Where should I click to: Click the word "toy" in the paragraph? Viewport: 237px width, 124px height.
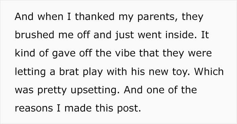pyautogui.click(x=182, y=72)
